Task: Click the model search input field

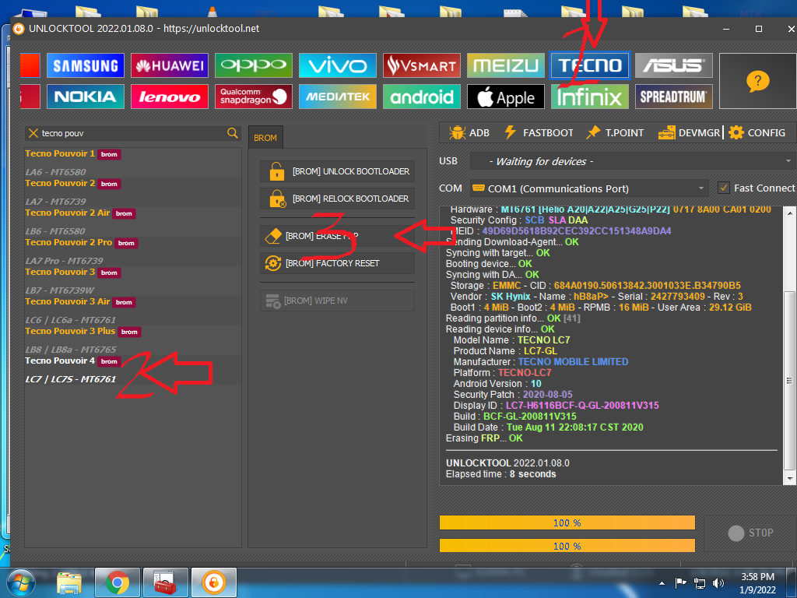Action: 133,133
